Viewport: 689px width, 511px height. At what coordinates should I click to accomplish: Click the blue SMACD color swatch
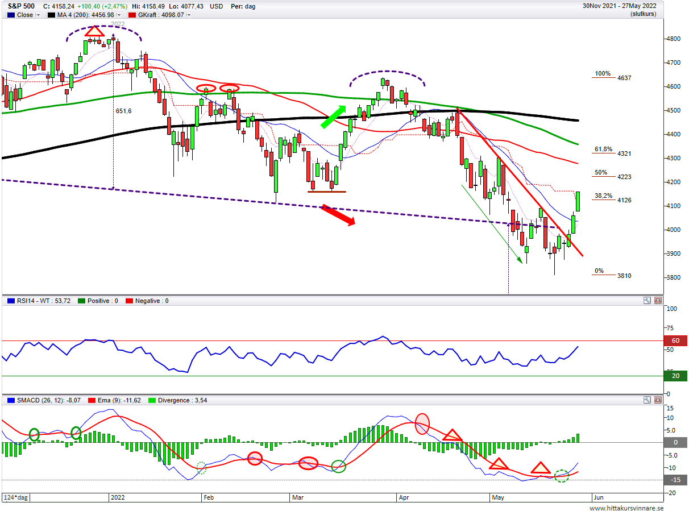[x=10, y=400]
